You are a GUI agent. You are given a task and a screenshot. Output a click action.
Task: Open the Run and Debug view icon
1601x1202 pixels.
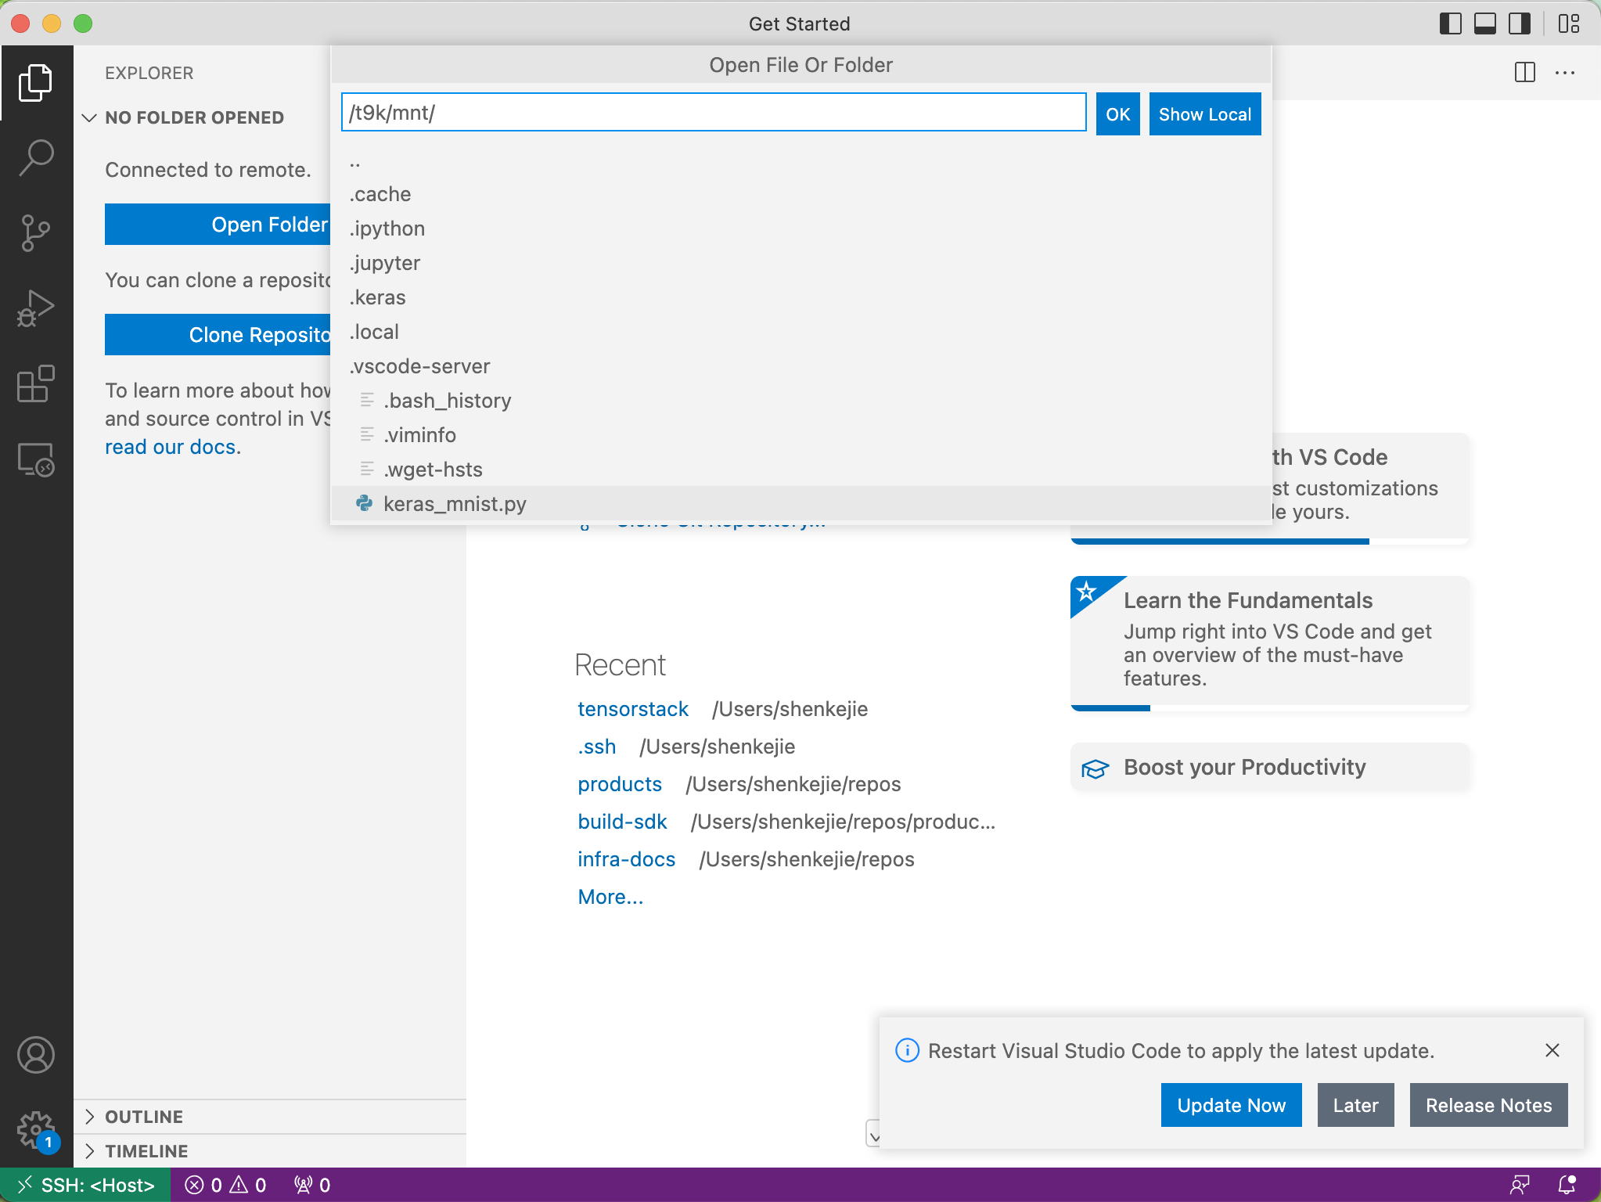point(36,308)
